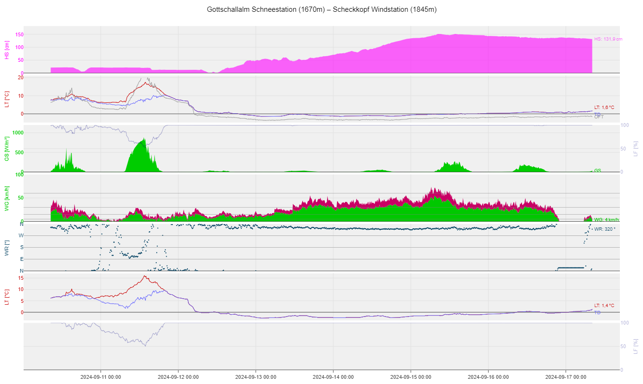Click the chart title Gottschallalm Schneestation
The height and width of the screenshot is (384, 643).
pos(321,9)
